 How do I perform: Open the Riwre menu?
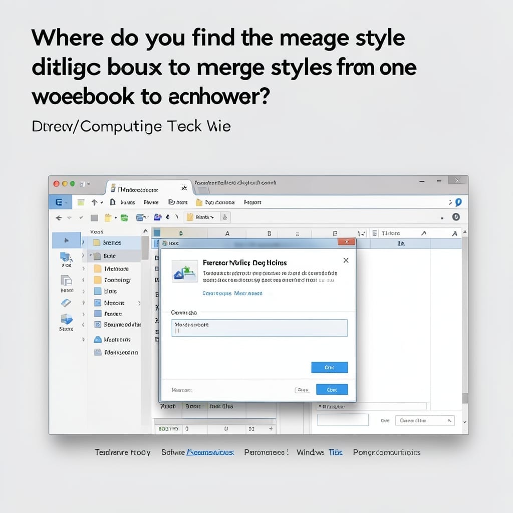[151, 202]
